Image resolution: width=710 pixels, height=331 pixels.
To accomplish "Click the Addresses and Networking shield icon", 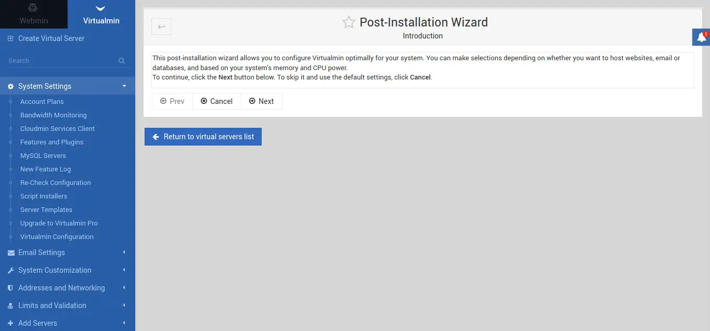I will point(10,288).
